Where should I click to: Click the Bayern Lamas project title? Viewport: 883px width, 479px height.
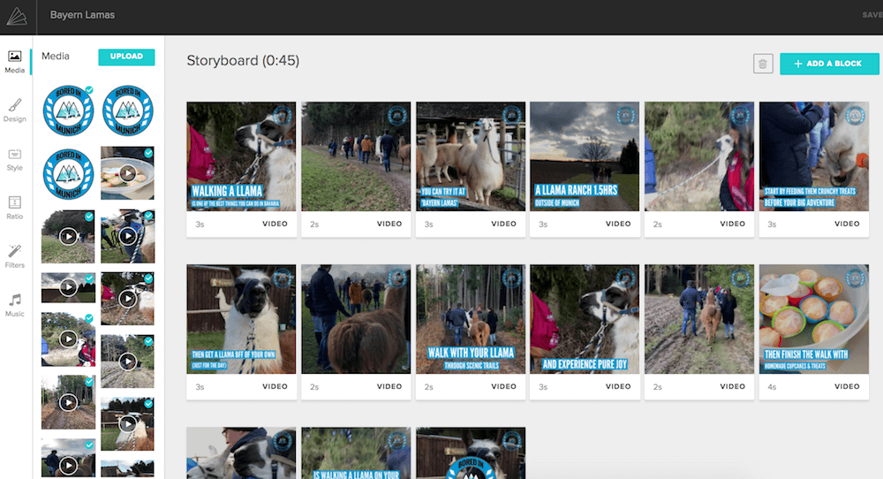82,15
